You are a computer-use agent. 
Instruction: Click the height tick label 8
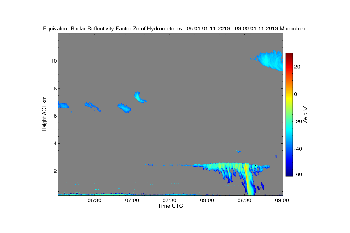pyautogui.click(x=55, y=89)
